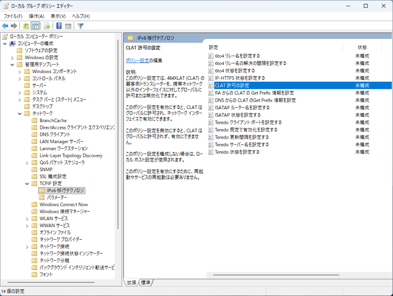
Task: Switch to the 標準 tab
Action: (x=146, y=283)
